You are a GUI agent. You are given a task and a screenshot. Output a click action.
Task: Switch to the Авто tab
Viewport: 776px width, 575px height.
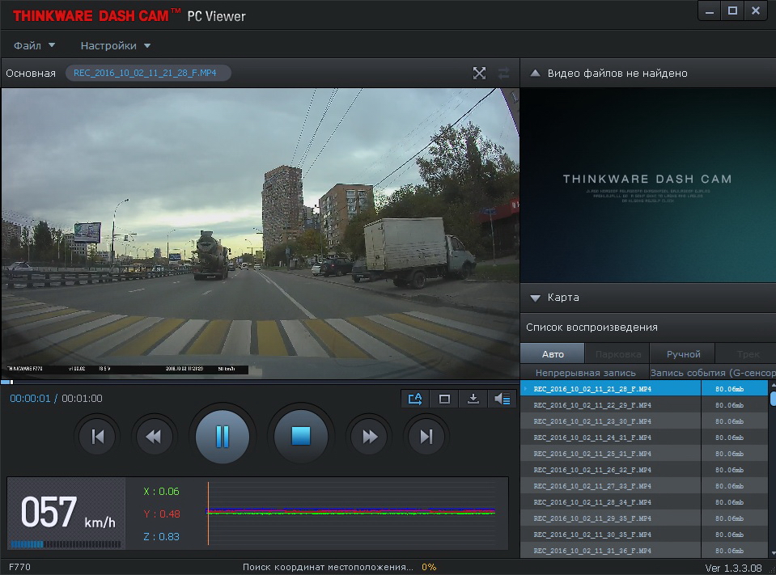553,354
